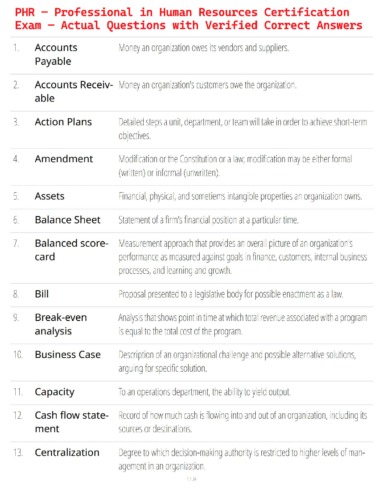Click the Bill term
The image size is (383, 496).
point(42,294)
